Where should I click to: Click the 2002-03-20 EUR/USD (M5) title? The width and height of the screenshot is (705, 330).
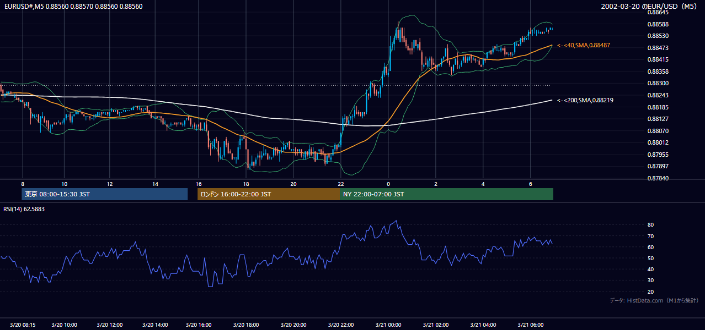coord(650,7)
